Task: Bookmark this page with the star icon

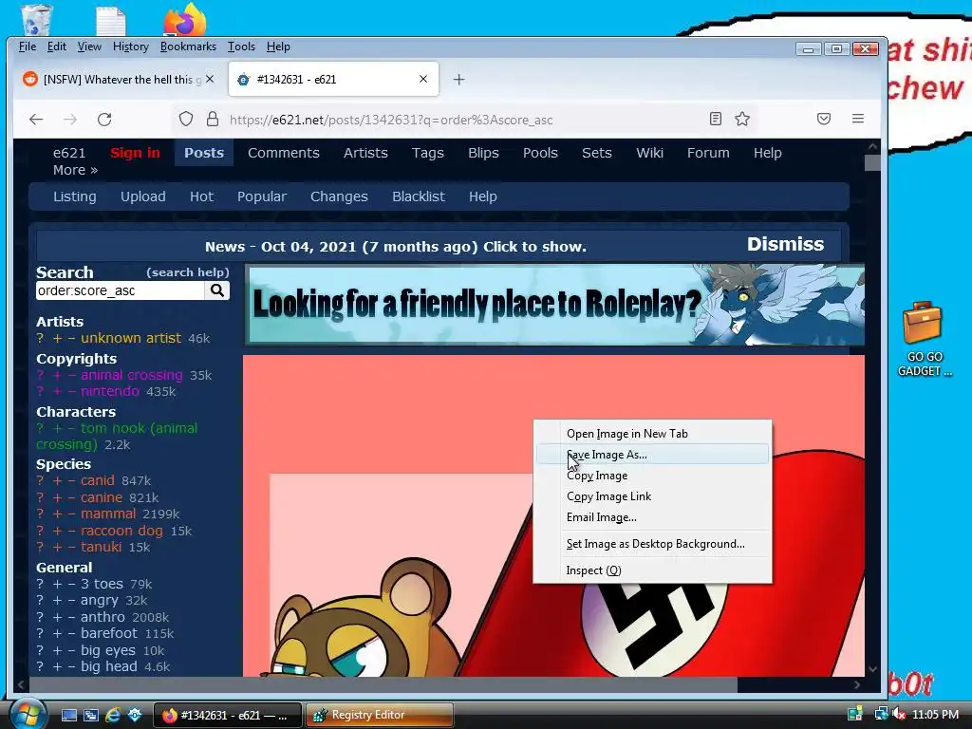Action: [742, 119]
